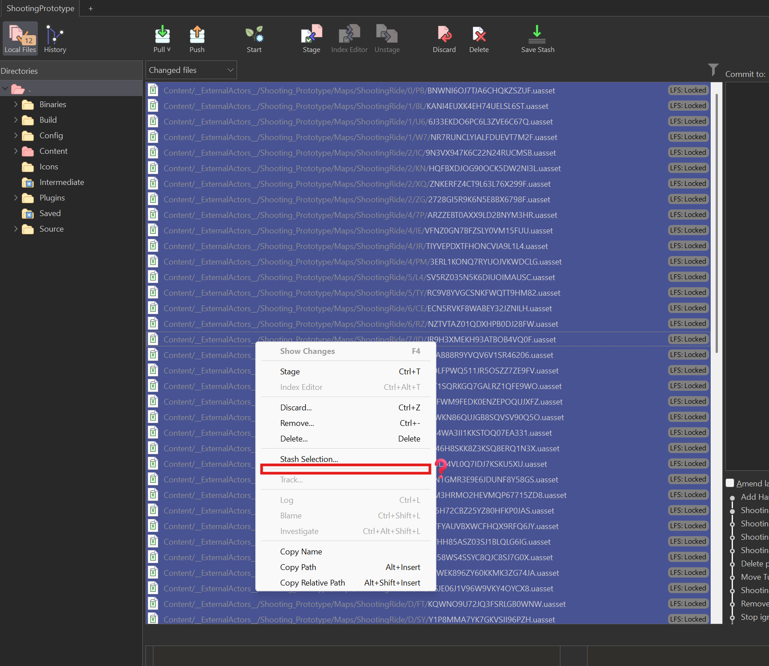Choose Copy Path in the context menu

[346, 567]
